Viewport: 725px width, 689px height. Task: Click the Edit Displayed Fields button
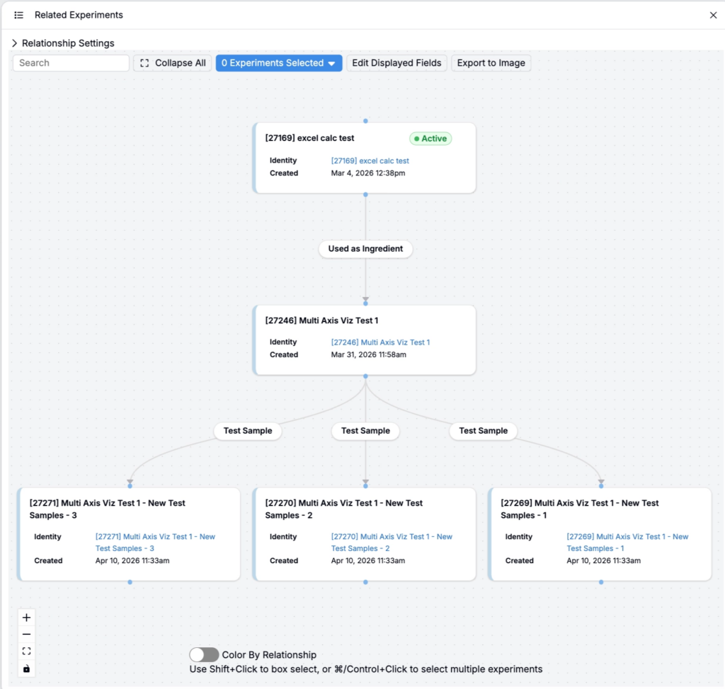coord(396,63)
